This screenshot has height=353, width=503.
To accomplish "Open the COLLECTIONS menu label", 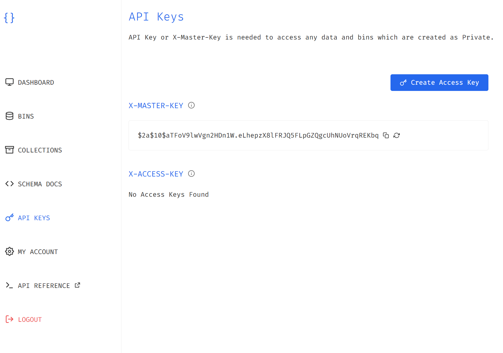I will pos(40,150).
